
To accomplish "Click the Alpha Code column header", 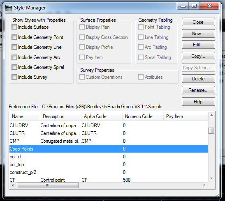I will coord(102,116).
